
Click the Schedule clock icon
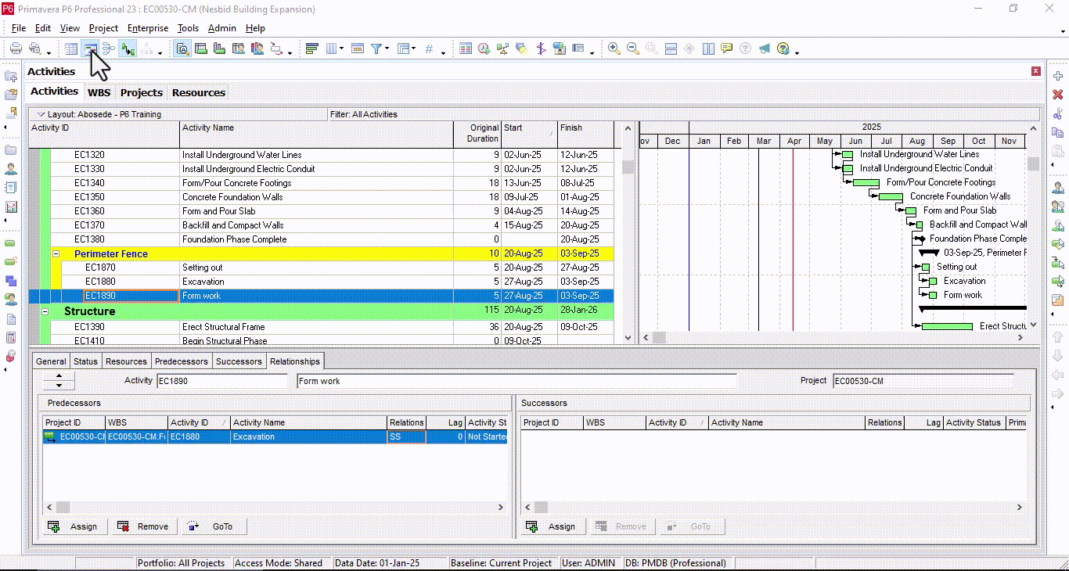click(x=484, y=48)
